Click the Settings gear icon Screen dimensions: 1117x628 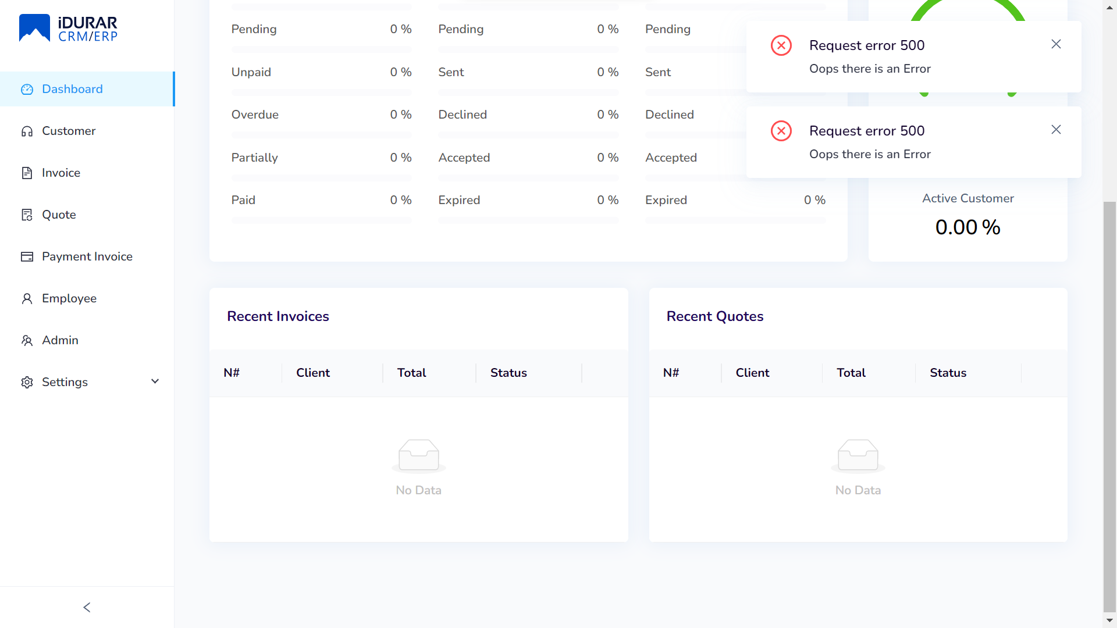[27, 382]
